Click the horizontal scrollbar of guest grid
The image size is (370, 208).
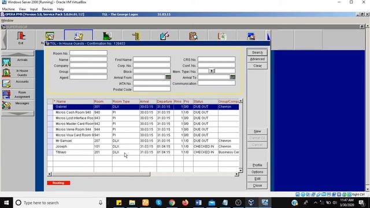143,174
